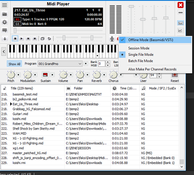Toggle the Sustain pedal icon
This screenshot has height=175, width=194.
(46, 75)
